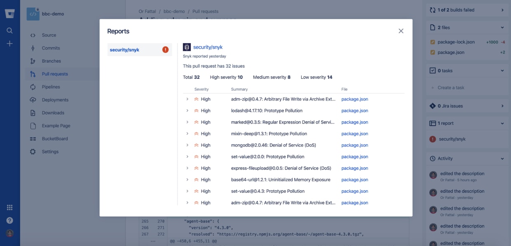Go to Deployments in the sidebar

click(x=55, y=100)
